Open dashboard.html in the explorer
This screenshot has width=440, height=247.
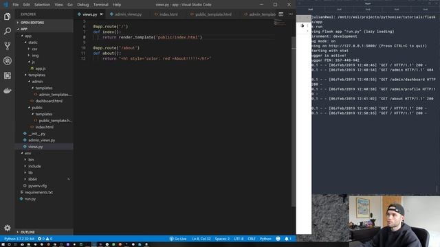(x=44, y=101)
